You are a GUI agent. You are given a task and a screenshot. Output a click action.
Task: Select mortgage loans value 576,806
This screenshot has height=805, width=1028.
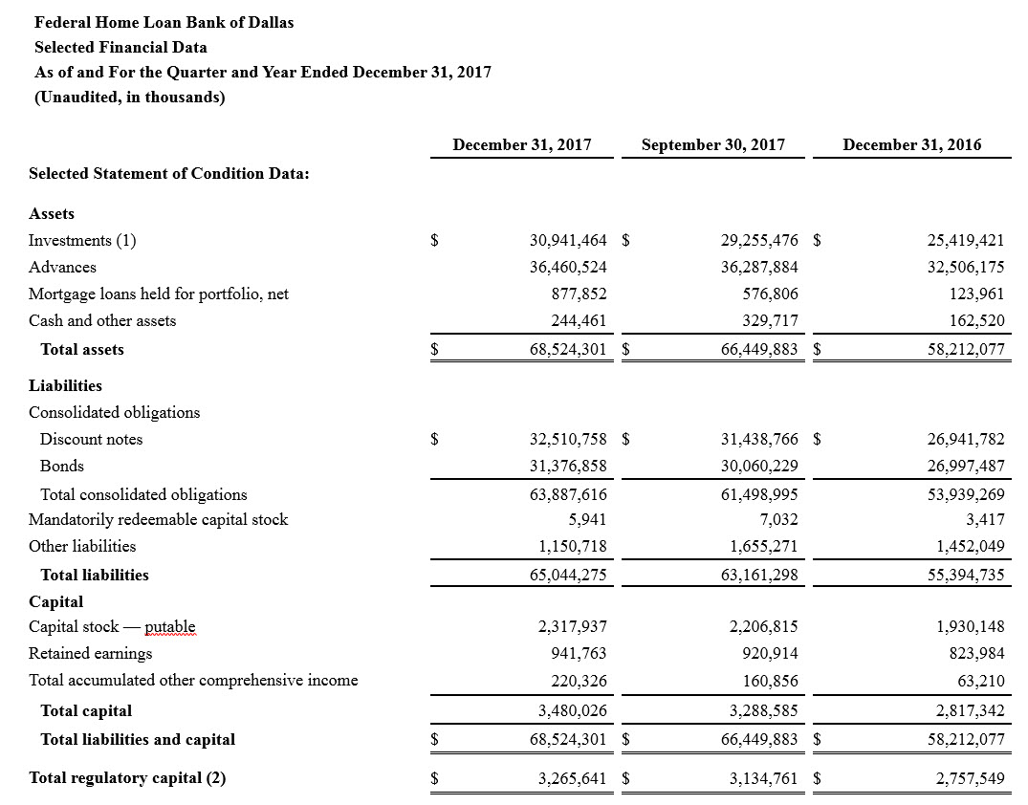(x=771, y=294)
